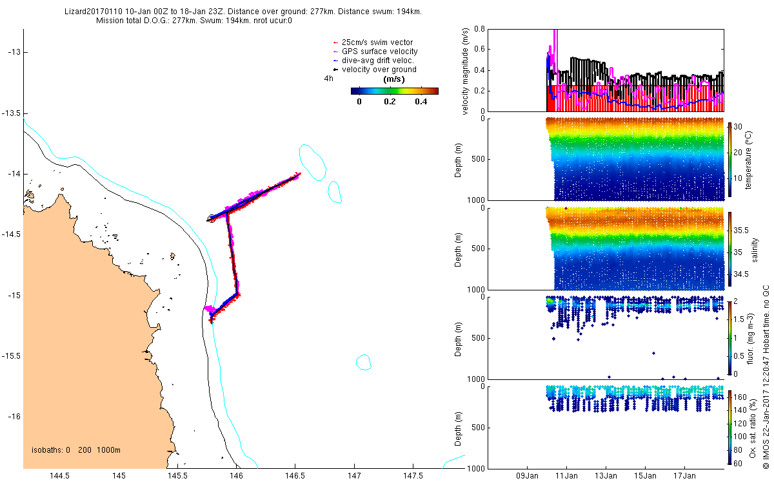Click the Ox. sat. ratio colorbar
The image size is (774, 483).
coord(730,427)
